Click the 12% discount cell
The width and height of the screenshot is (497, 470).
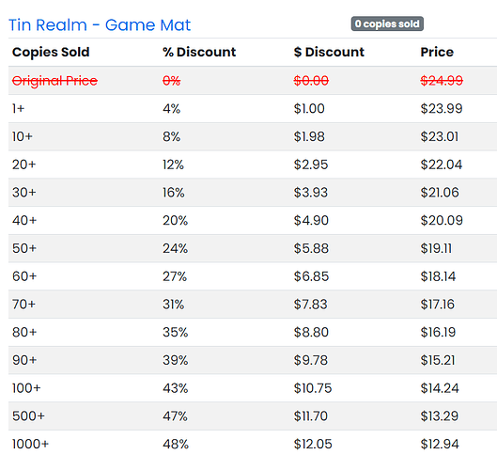tap(173, 164)
